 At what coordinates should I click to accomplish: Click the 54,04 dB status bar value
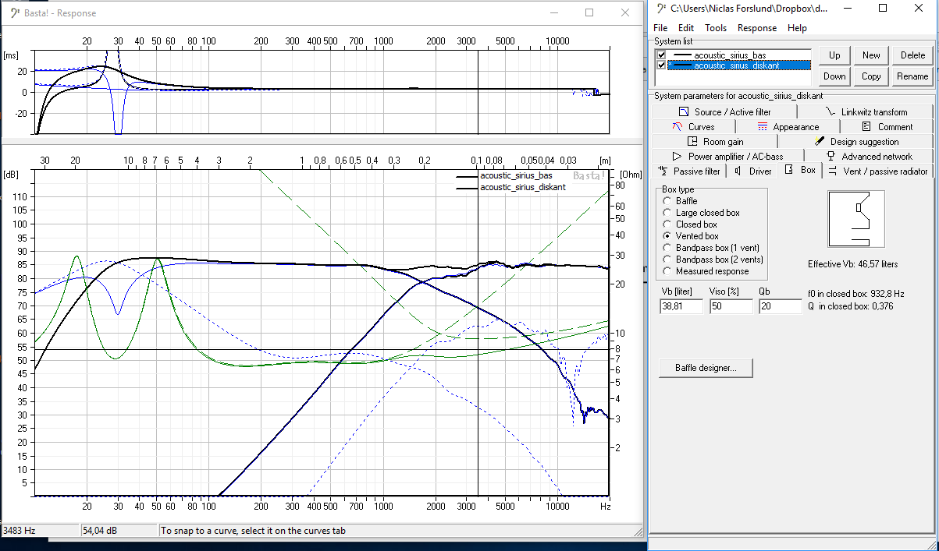(98, 531)
